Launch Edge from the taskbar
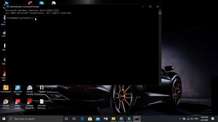Screen dimensions: 218x122 (x=82, y=119)
